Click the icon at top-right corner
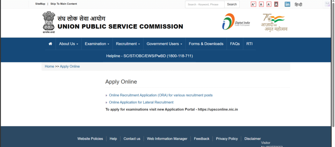The image size is (335, 147). [x=327, y=4]
